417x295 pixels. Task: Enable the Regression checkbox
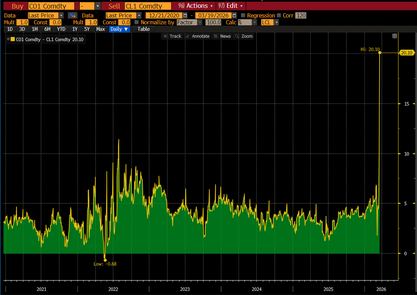pyautogui.click(x=243, y=15)
